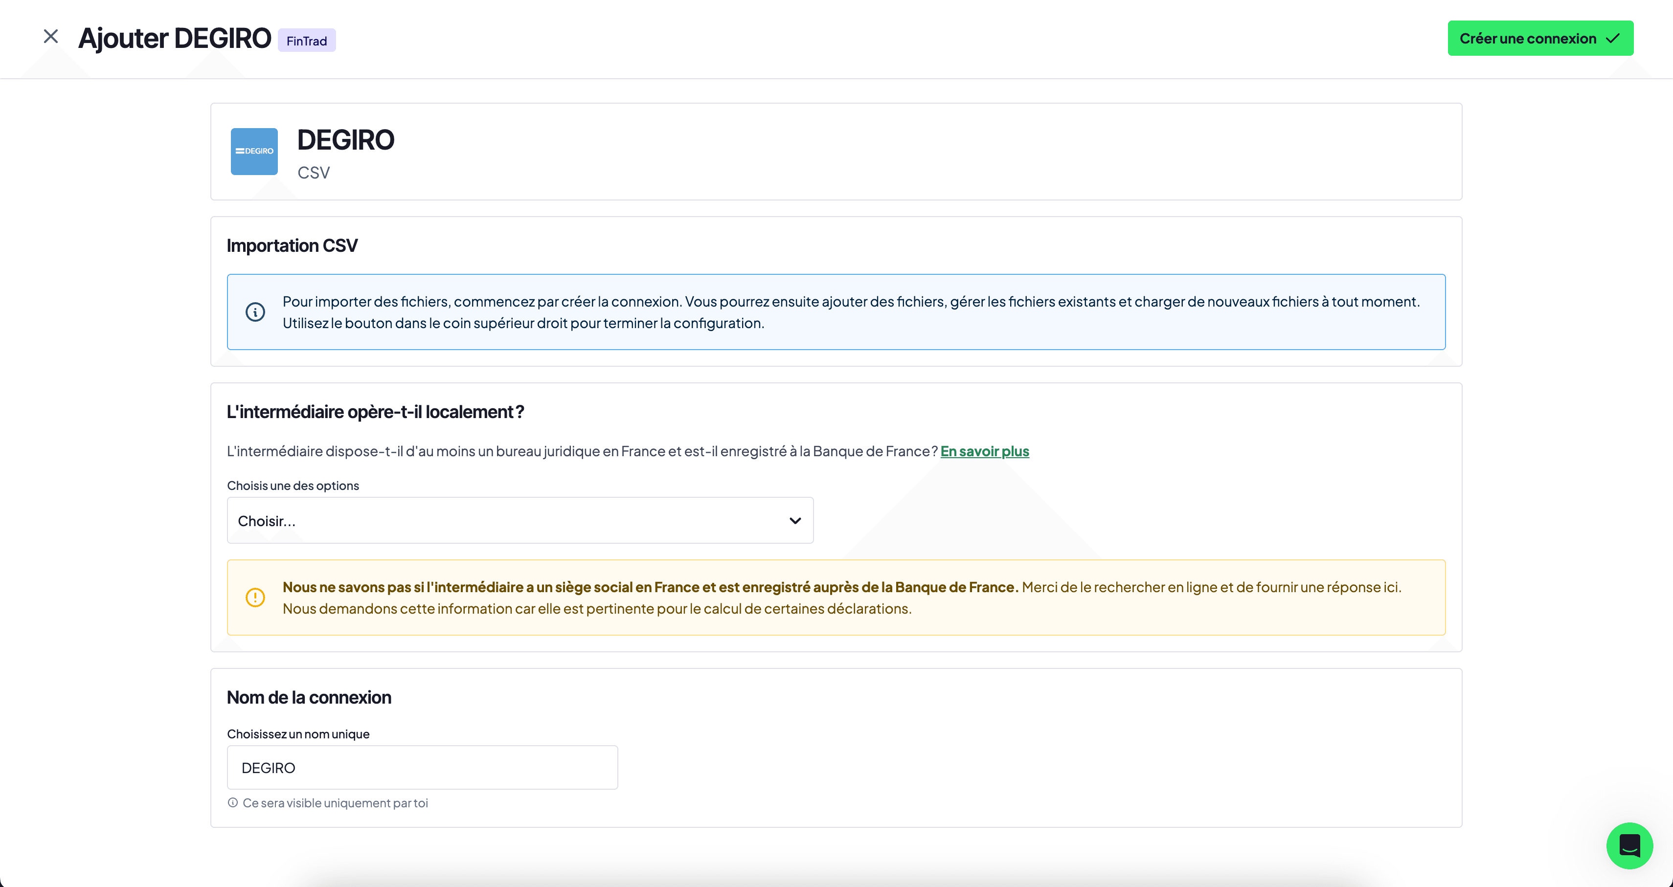Expand the dropdown using its chevron arrow

795,521
